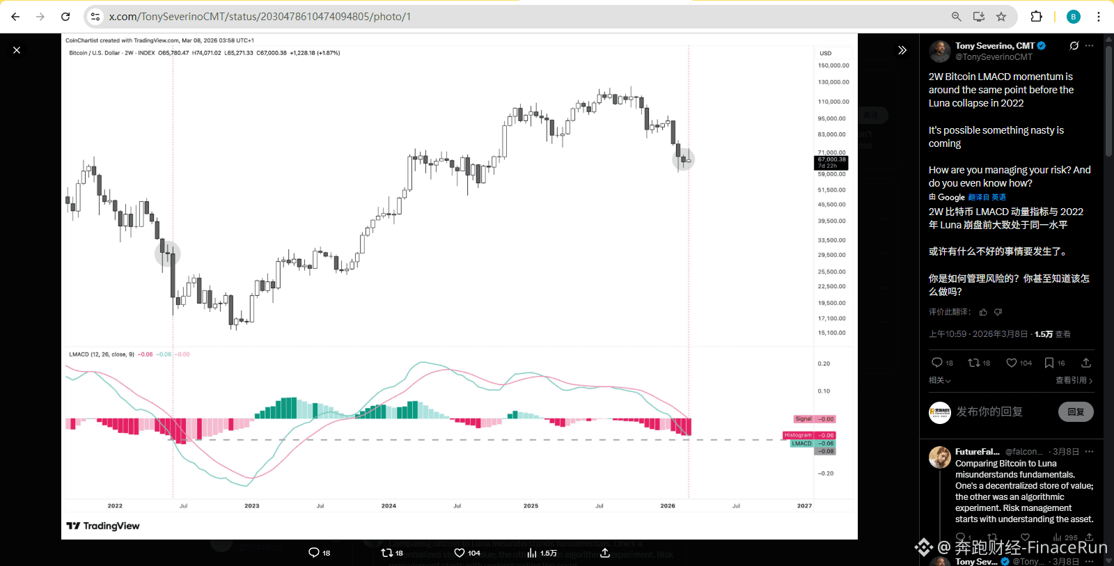Share FutureFal's reply via share icon
This screenshot has width=1114, height=566.
pyautogui.click(x=1090, y=537)
